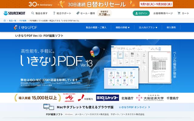Click the いきなりPDF Ver.13- PDF編集ソフト heading
The image size is (194, 121).
point(39,36)
